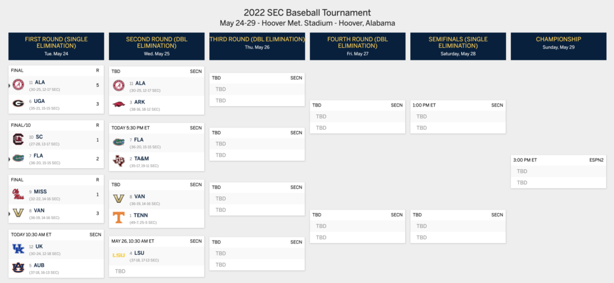Click Auburn logo in first round
This screenshot has height=283, width=614.
click(x=18, y=268)
